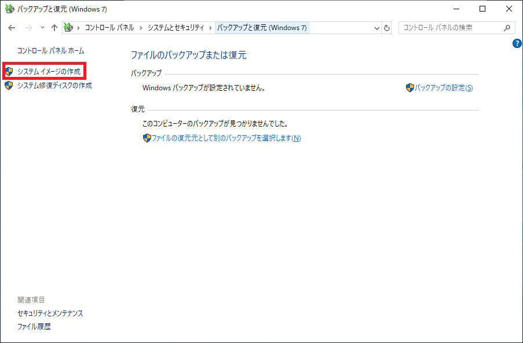Image resolution: width=523 pixels, height=343 pixels.
Task: Click shield icon beside ファイルの復元元 link
Action: click(147, 138)
